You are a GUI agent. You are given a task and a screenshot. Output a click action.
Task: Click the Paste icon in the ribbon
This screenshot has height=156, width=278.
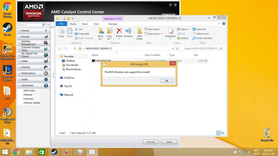click(69, 32)
